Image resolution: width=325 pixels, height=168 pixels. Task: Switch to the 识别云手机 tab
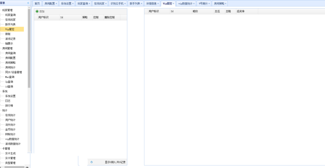[x=117, y=3]
